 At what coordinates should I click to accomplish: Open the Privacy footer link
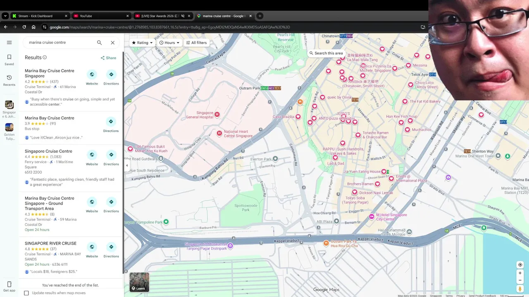tap(461, 296)
